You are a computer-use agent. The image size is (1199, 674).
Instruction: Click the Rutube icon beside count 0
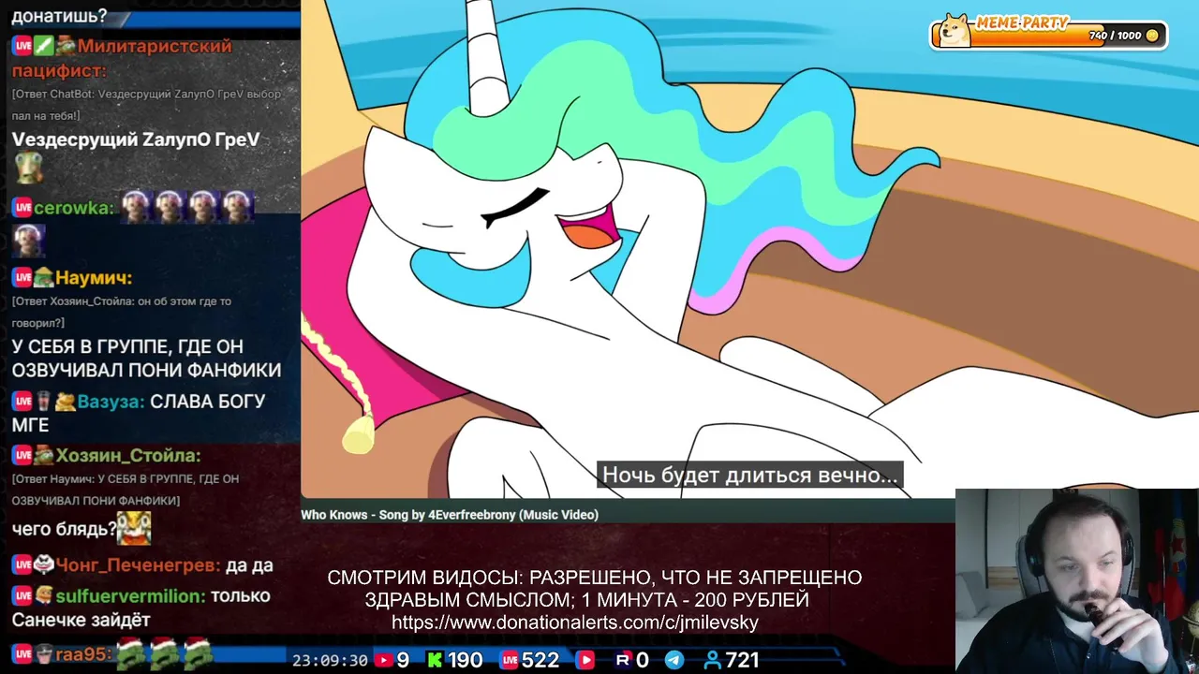[623, 660]
